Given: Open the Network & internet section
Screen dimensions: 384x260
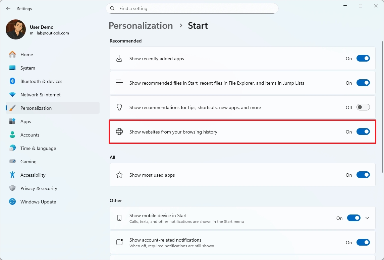Looking at the screenshot, I should coord(40,95).
